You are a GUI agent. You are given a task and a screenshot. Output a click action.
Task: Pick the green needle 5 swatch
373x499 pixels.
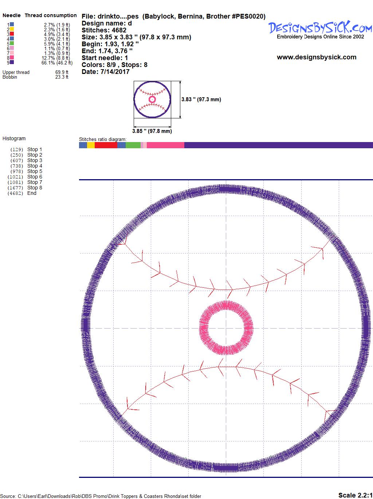(x=12, y=43)
